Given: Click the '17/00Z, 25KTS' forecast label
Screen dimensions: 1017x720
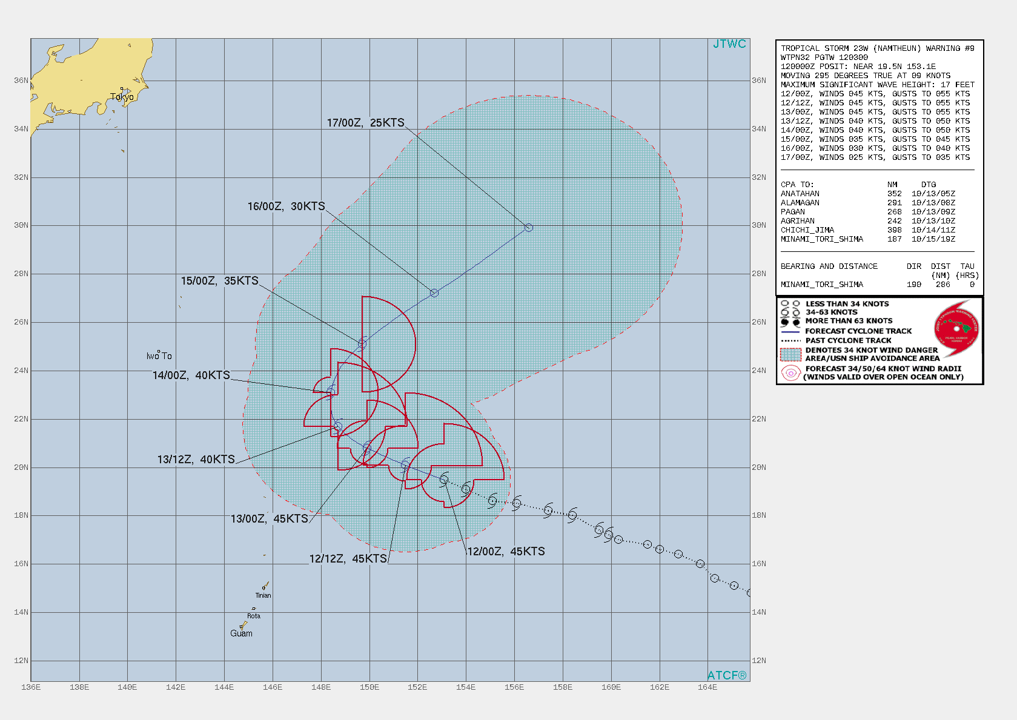Looking at the screenshot, I should coord(365,123).
